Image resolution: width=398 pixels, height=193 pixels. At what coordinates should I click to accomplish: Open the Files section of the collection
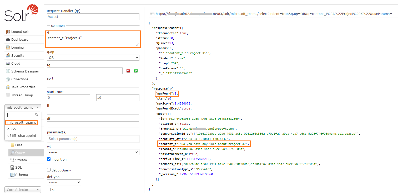(19, 145)
